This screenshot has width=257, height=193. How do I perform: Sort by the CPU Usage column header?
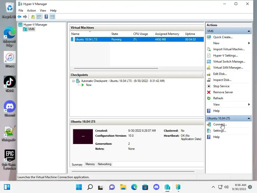coord(143,34)
